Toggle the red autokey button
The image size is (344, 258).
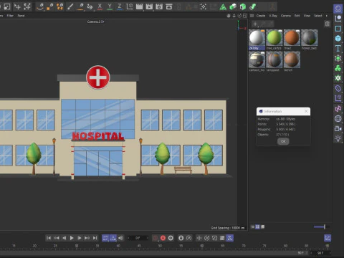163,238
